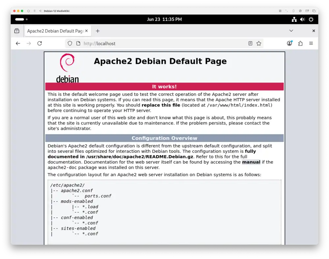Open the VM USB devices icon
Image resolution: width=329 pixels, height=259 pixels.
[293, 11]
